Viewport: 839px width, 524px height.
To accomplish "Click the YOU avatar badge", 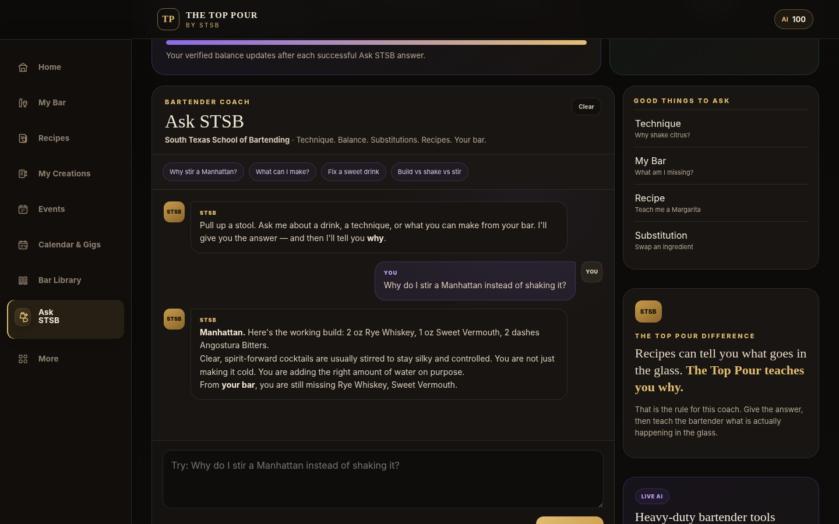I will click(592, 272).
